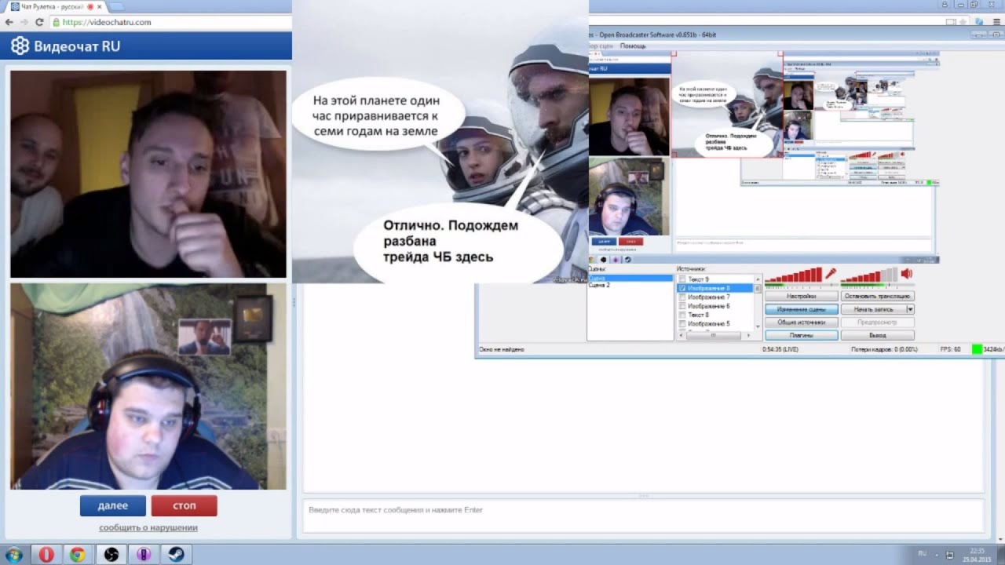Click the далее button
1005x565 pixels.
point(113,506)
